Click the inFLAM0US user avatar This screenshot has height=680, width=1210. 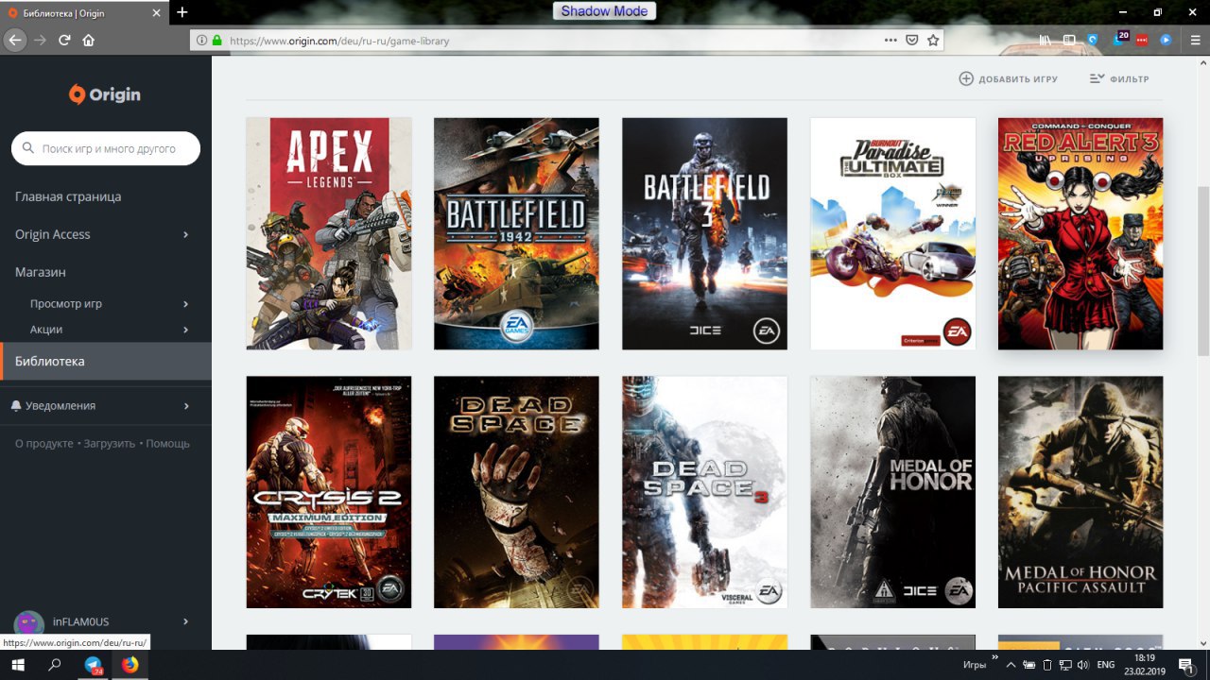pyautogui.click(x=29, y=624)
